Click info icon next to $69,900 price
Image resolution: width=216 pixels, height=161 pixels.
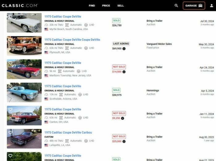(x=124, y=49)
